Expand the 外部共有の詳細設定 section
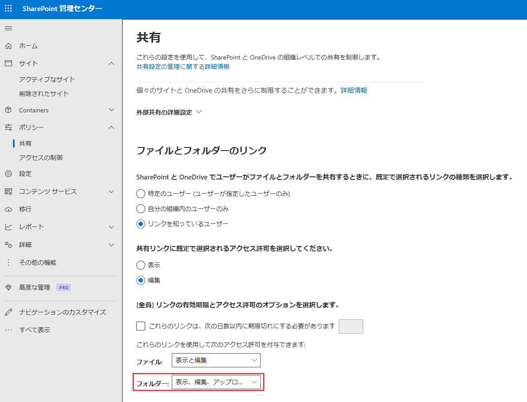Screen dimensions: 527x402 [x=168, y=112]
